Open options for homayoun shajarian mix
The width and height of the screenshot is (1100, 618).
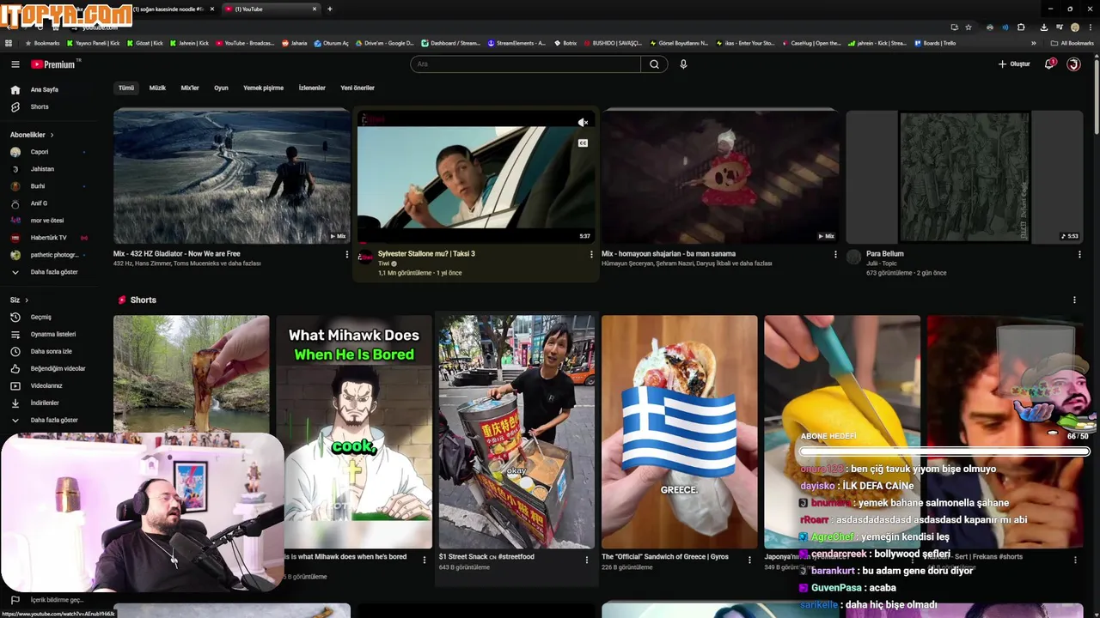click(x=835, y=254)
